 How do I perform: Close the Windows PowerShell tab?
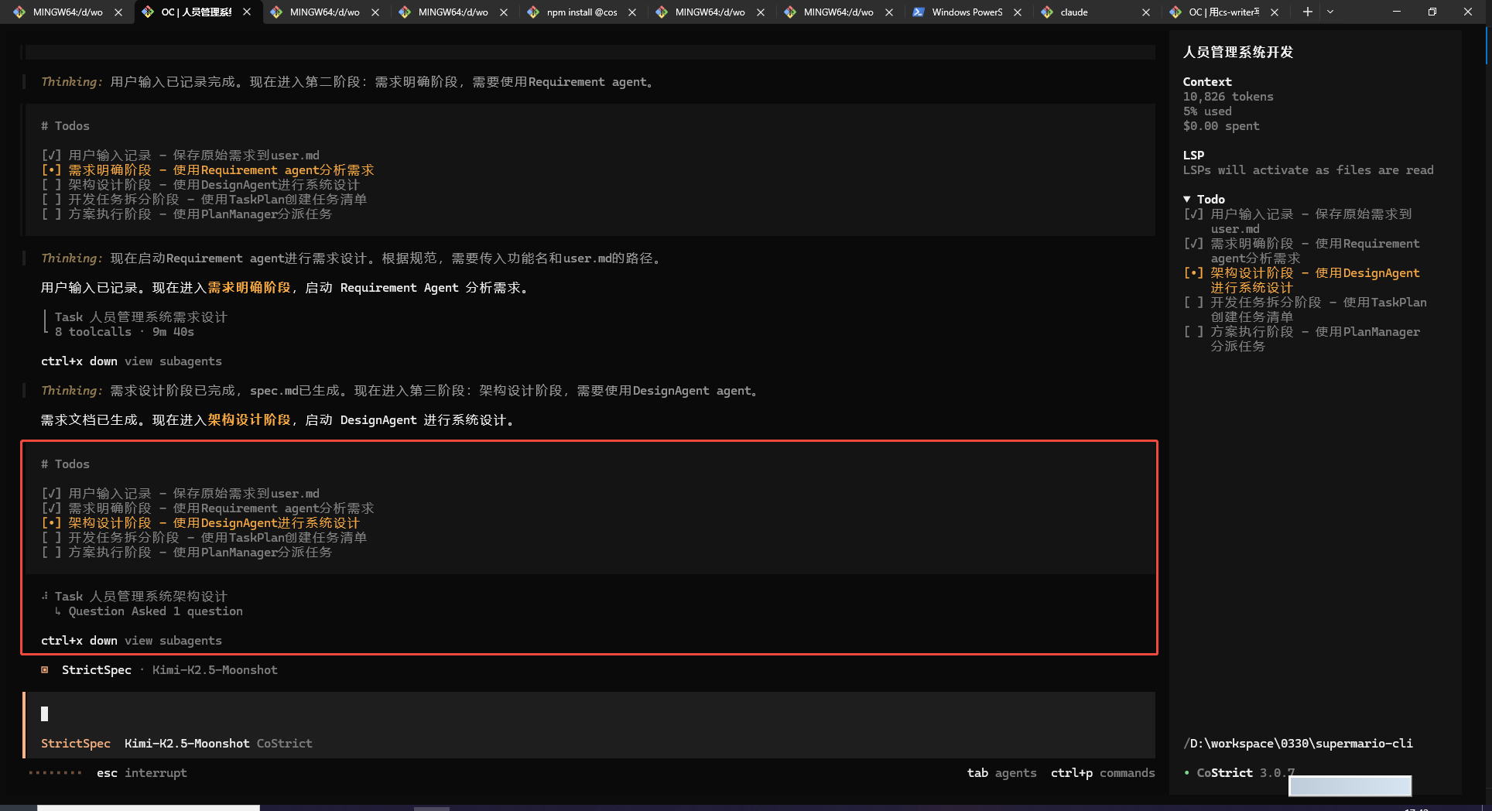[x=1018, y=12]
